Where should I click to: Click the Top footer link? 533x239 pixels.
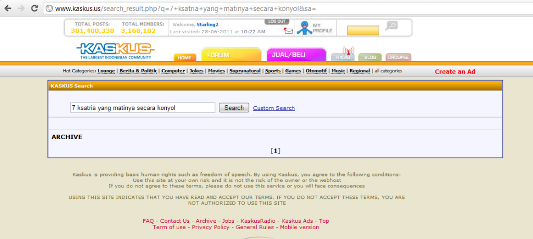coord(324,221)
